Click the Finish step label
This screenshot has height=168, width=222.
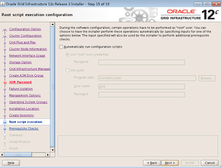14,148
